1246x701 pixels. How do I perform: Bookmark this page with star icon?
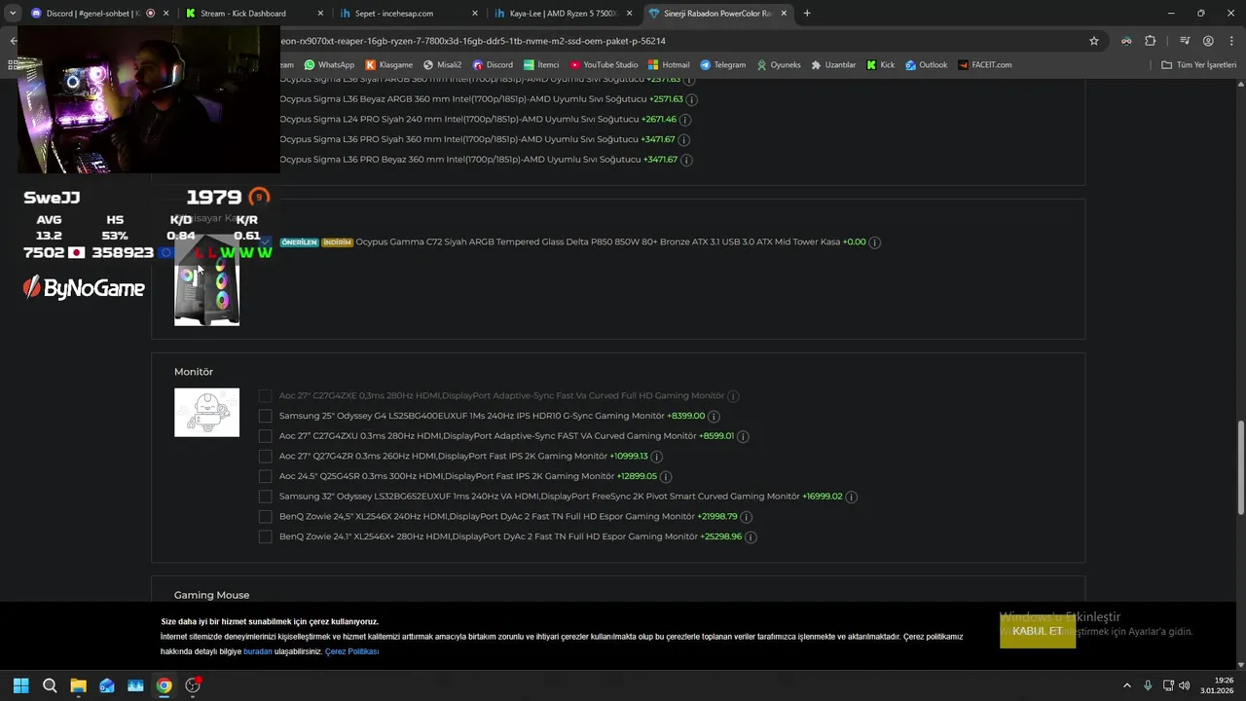pos(1094,41)
